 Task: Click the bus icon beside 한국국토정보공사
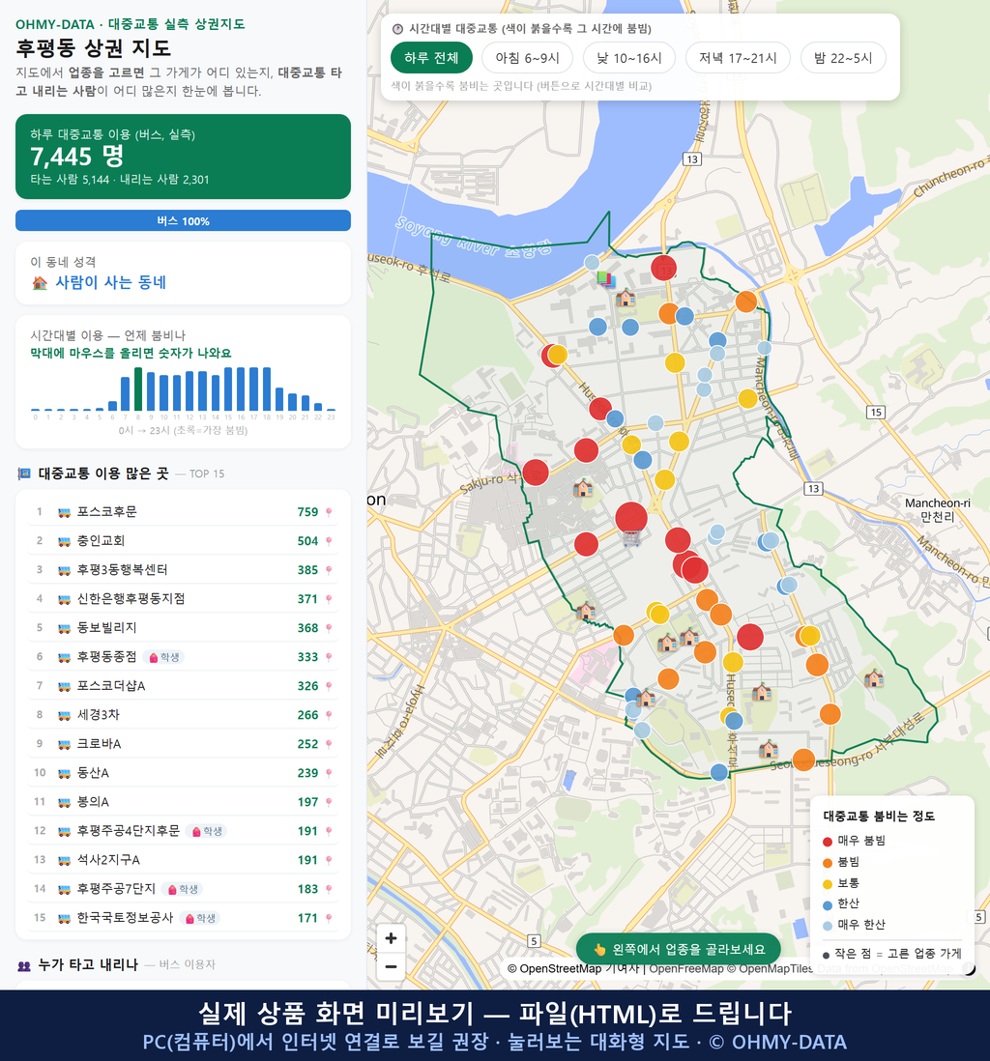65,919
